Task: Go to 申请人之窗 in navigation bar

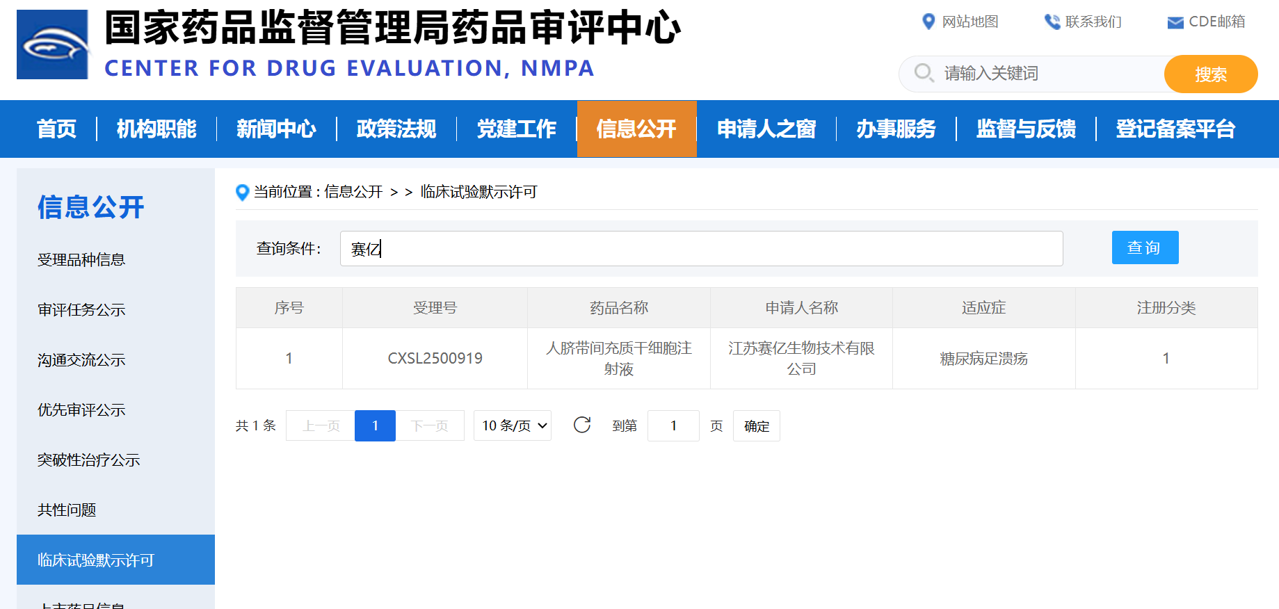Action: click(766, 129)
